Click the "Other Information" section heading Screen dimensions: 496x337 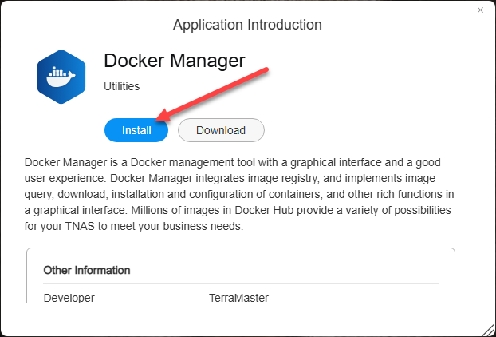point(87,270)
